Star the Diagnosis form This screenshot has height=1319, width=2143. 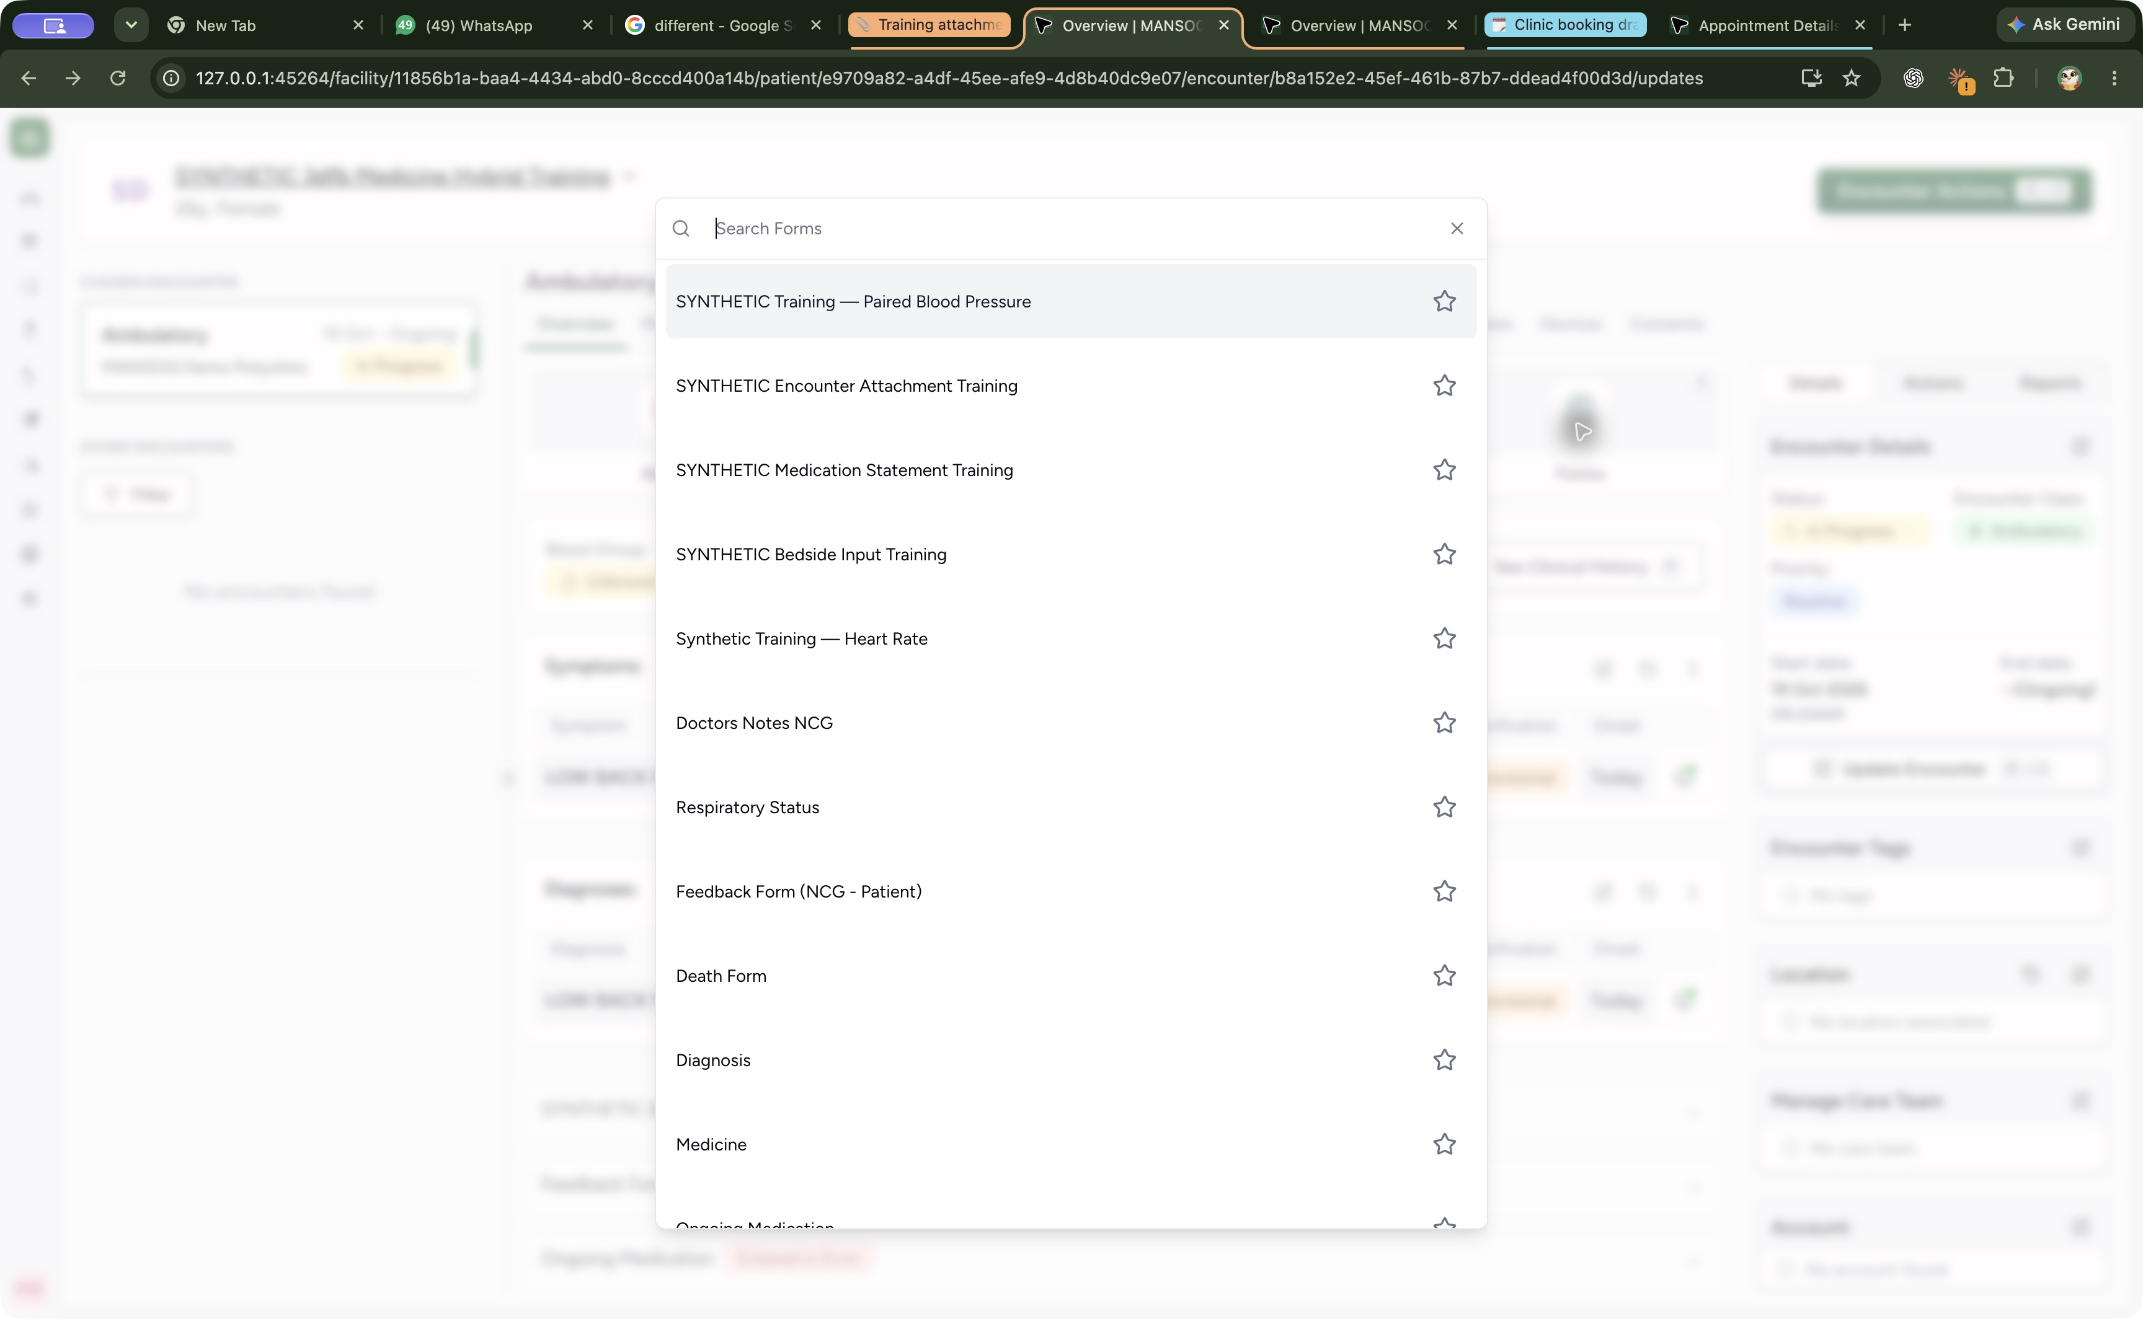(1444, 1060)
